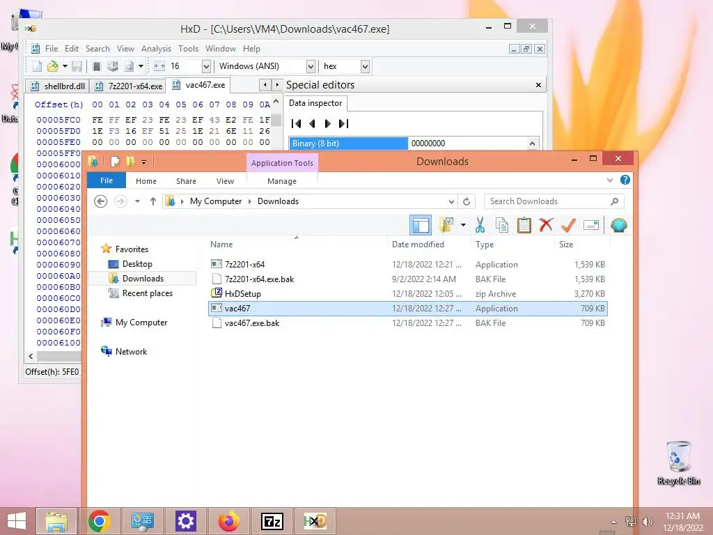Image resolution: width=713 pixels, height=535 pixels.
Task: Sort by Date modified column
Action: click(x=418, y=245)
